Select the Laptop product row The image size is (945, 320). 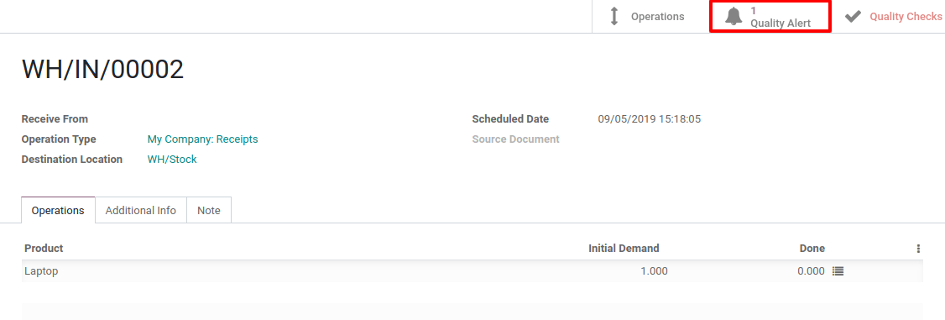coord(472,271)
